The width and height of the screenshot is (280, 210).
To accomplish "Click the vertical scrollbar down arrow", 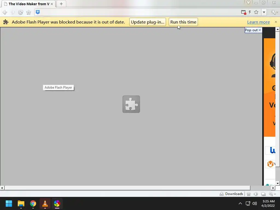I will point(278,183).
